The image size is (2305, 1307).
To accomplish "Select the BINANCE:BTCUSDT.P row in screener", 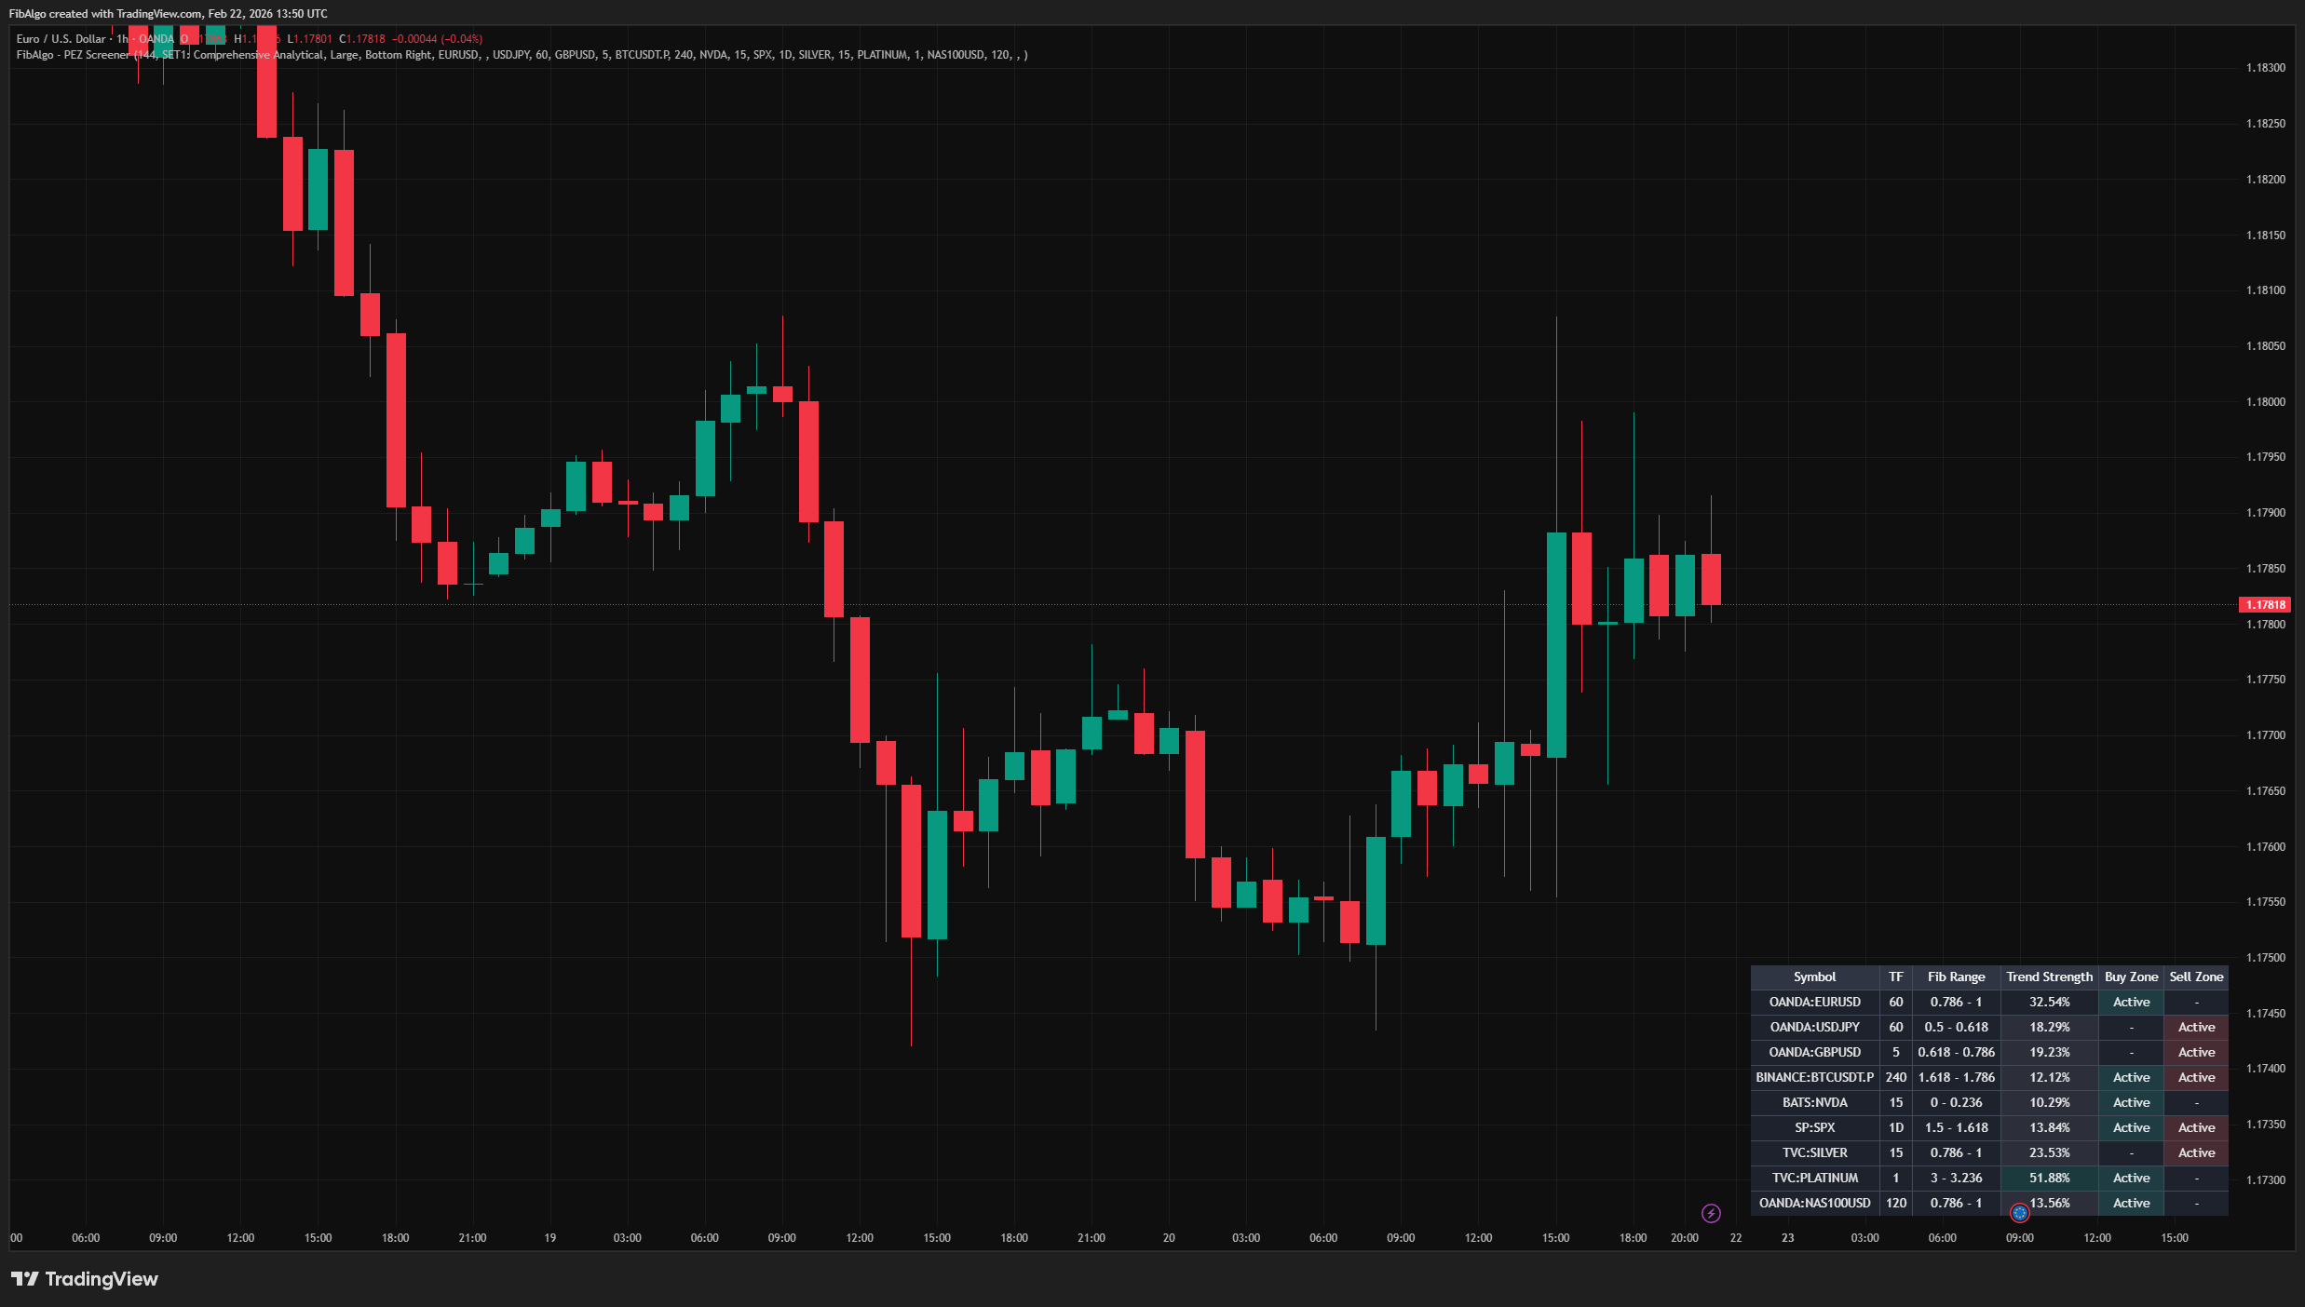I will 1814,1077.
